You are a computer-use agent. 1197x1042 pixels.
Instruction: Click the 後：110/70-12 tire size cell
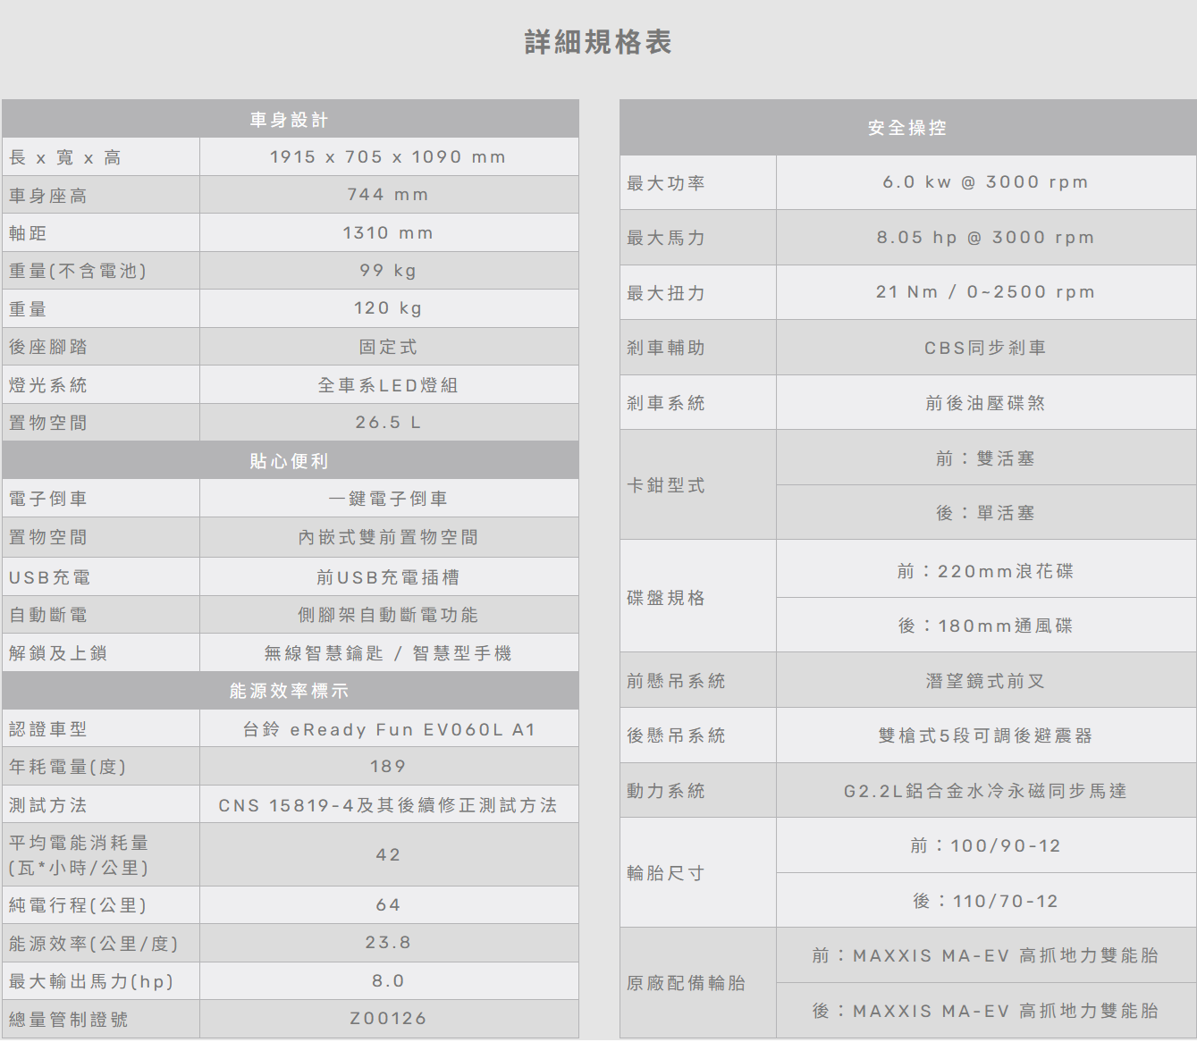tap(985, 901)
